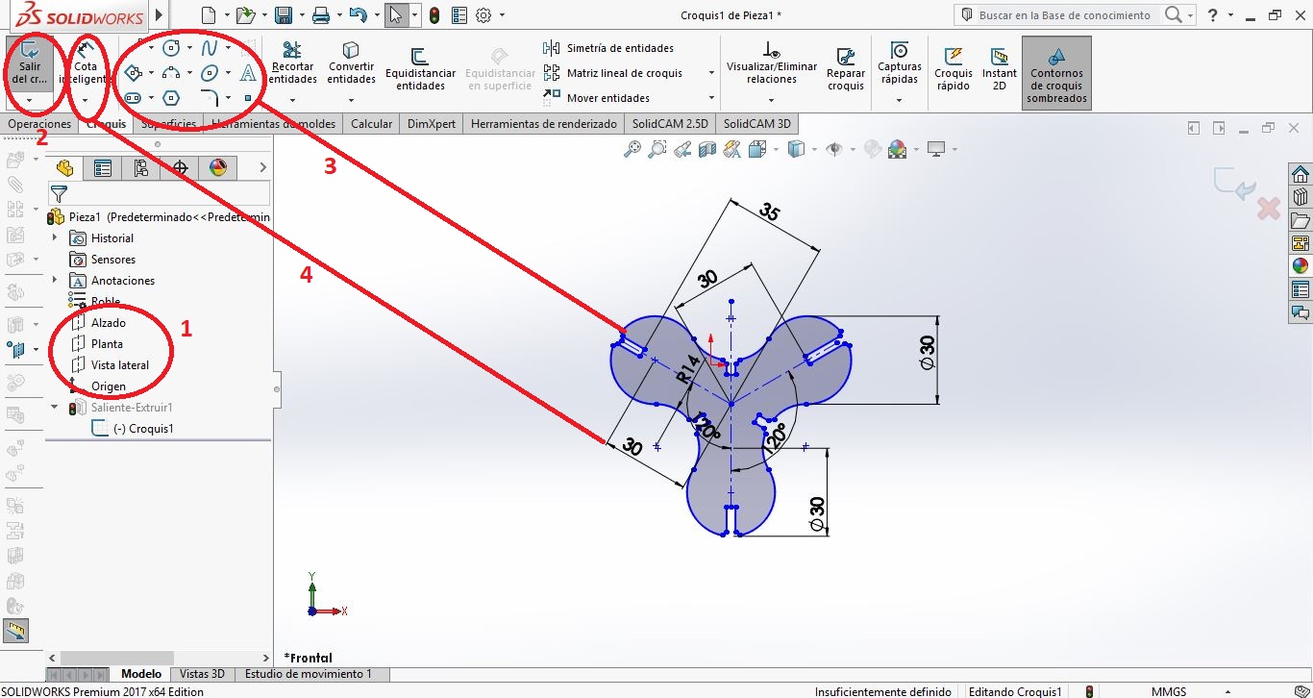Select the sketch fillet tool
The height and width of the screenshot is (698, 1313).
(210, 98)
